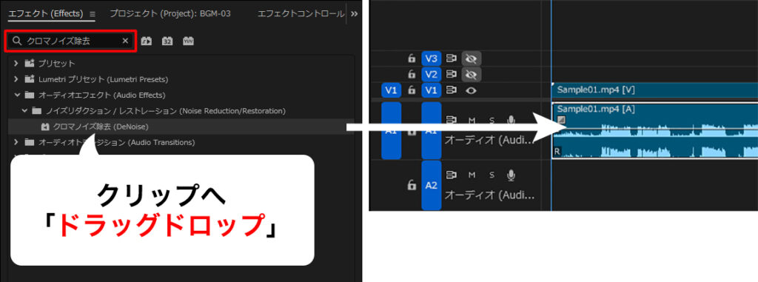Solo the A2 track
Viewport: 758px width, 282px height.
click(492, 175)
